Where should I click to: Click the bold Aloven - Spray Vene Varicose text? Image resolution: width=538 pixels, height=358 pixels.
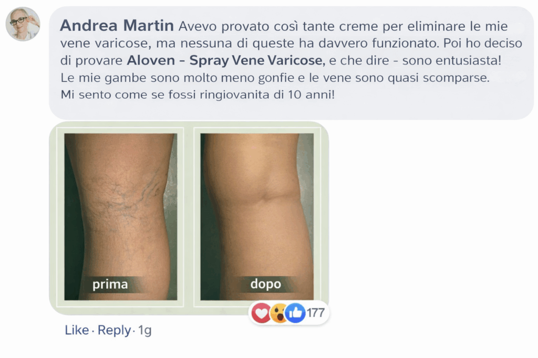click(225, 60)
